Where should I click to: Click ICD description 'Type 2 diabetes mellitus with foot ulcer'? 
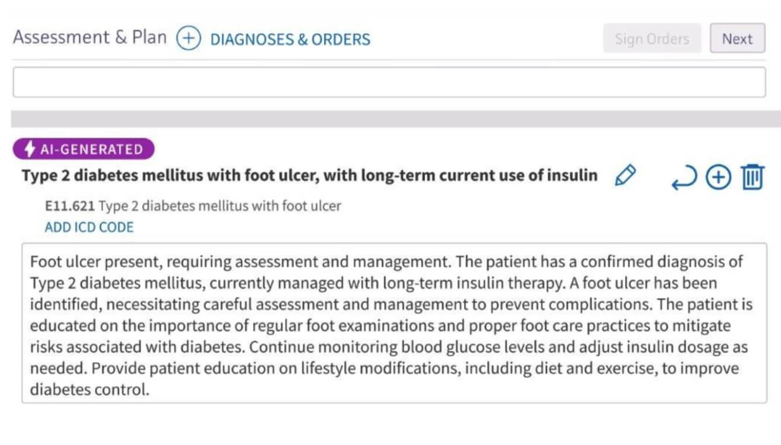tap(220, 206)
